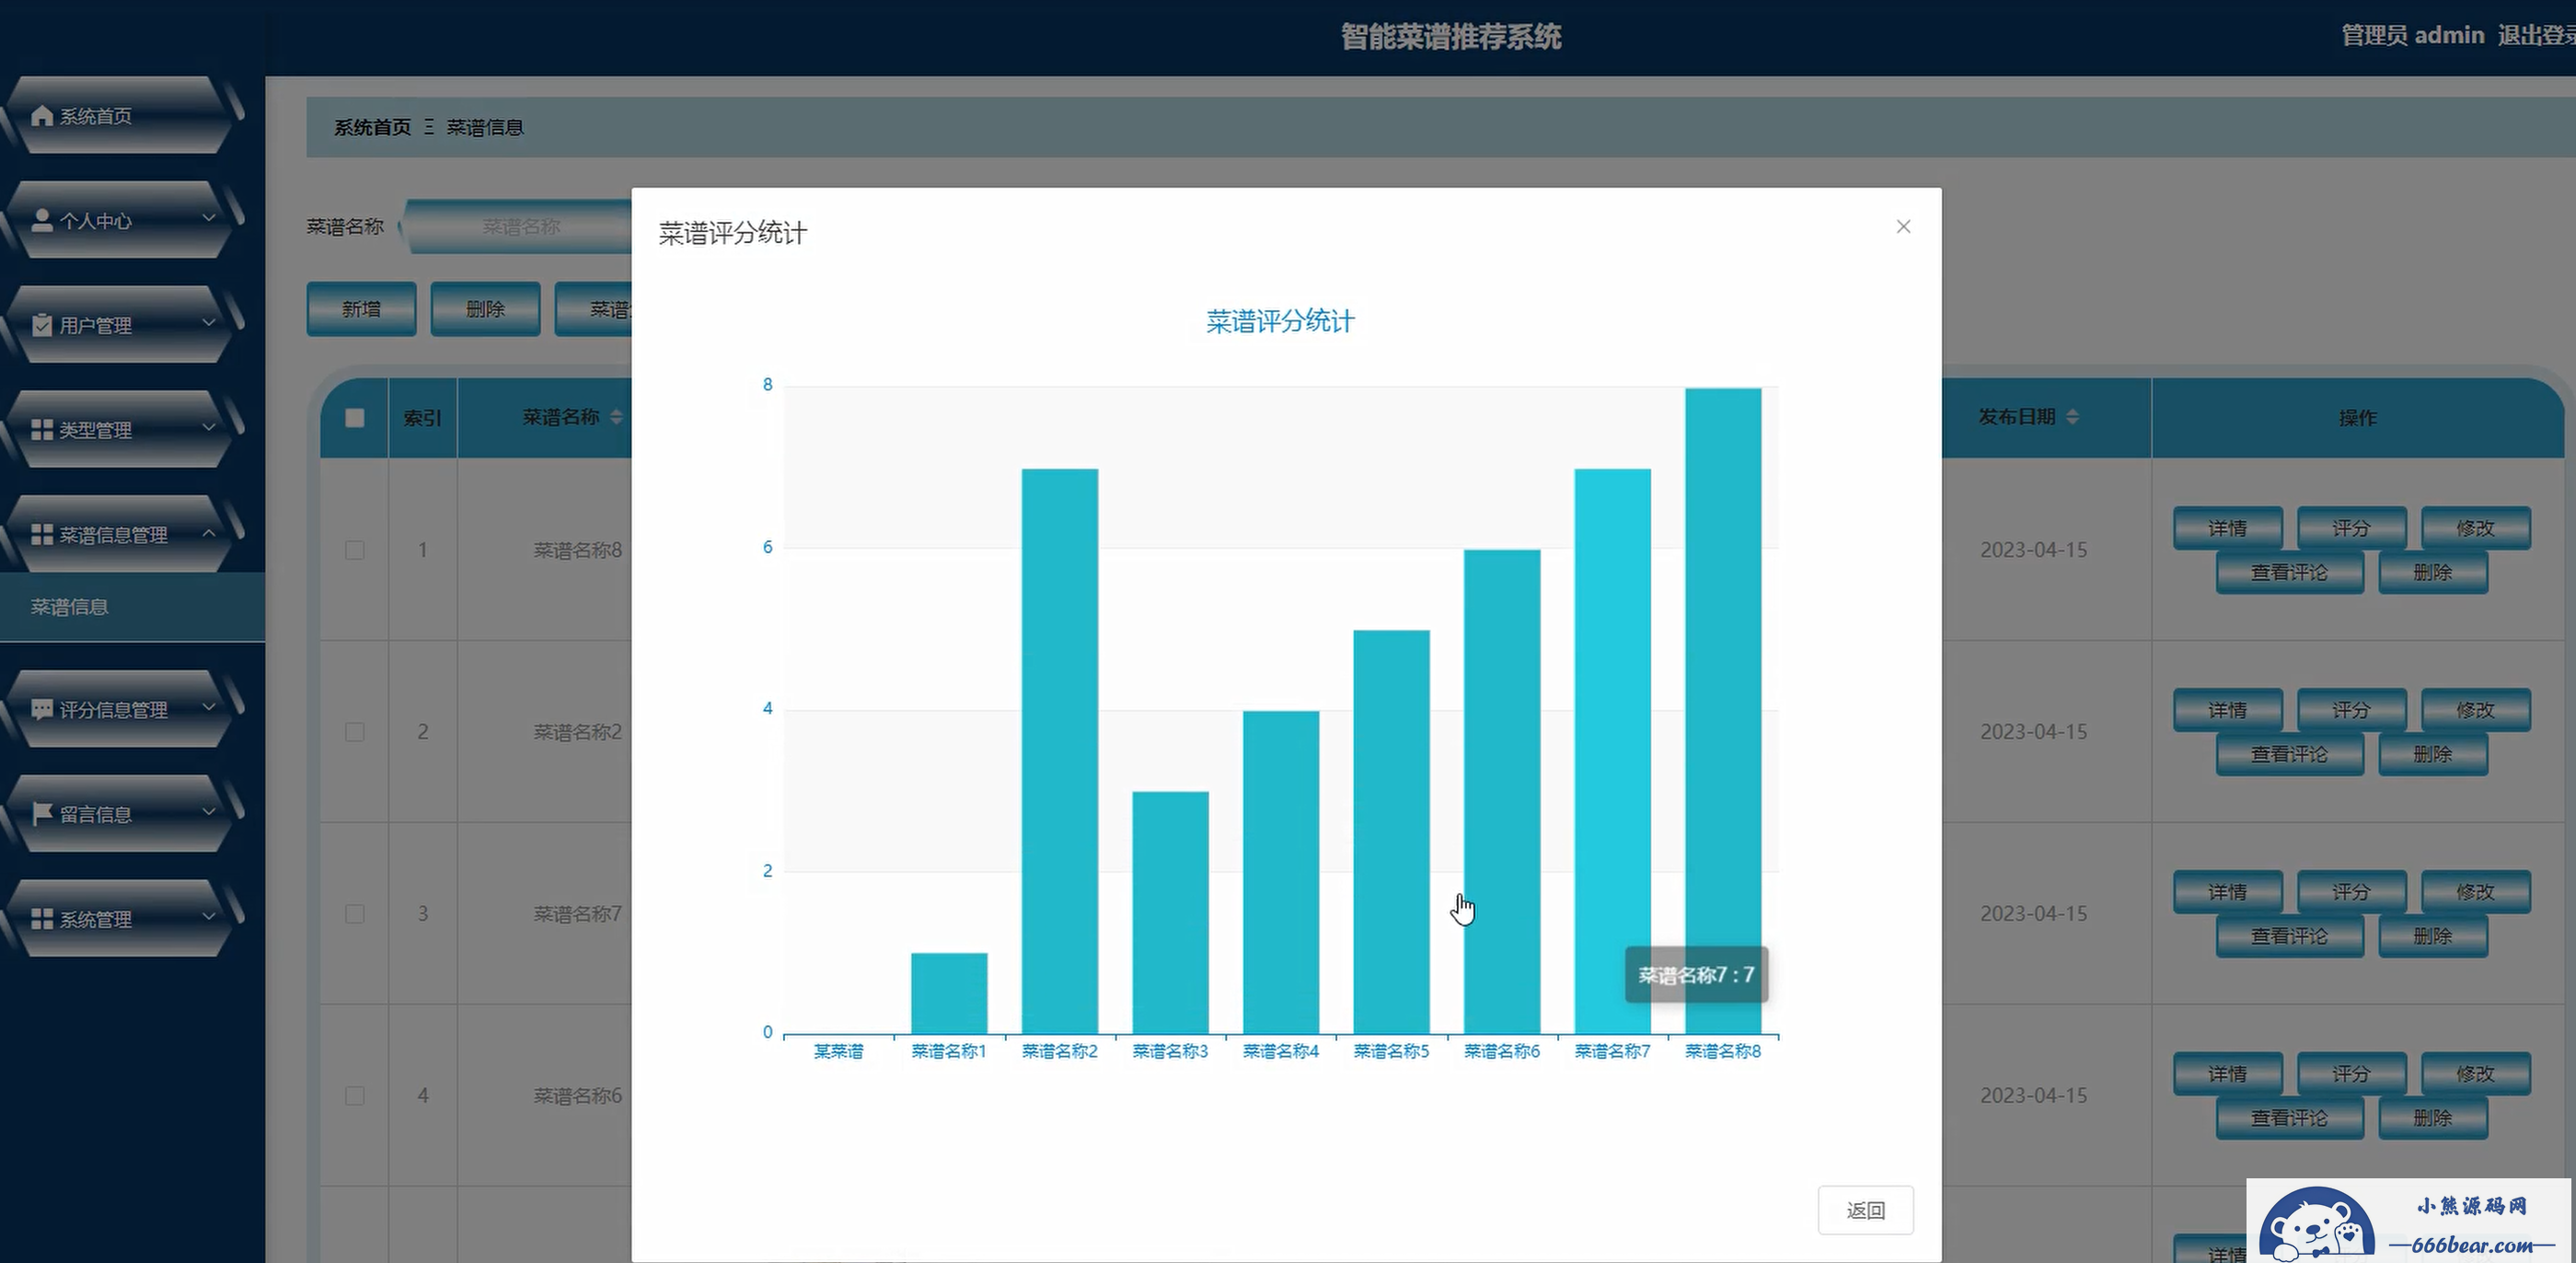Sort by 发布日期 column arrows
This screenshot has height=1263, width=2576.
click(x=2072, y=417)
